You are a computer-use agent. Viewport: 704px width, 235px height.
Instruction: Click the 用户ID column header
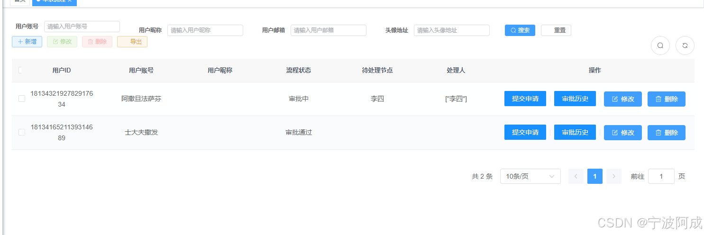coord(62,70)
